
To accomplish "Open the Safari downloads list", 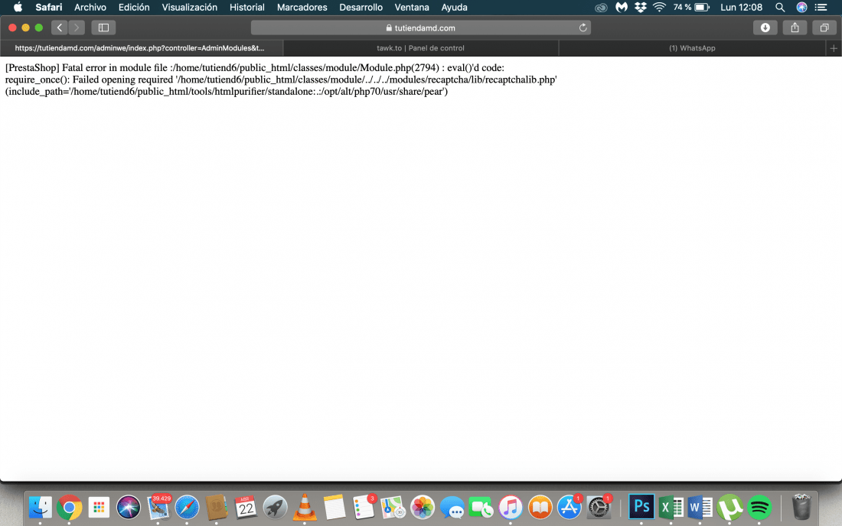I will [x=765, y=28].
